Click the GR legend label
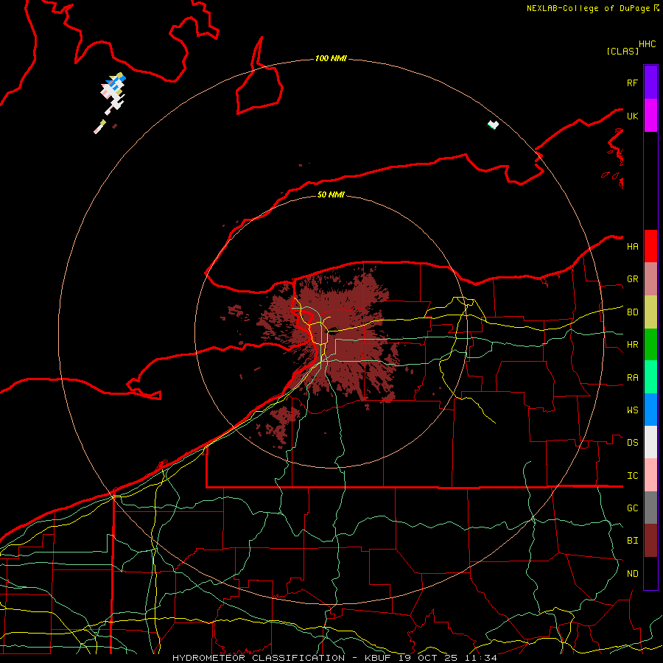Viewport: 663px width, 663px height. 633,279
